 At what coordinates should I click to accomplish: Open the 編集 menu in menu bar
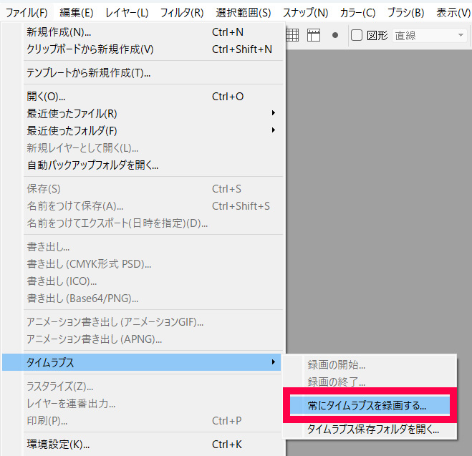pyautogui.click(x=77, y=12)
